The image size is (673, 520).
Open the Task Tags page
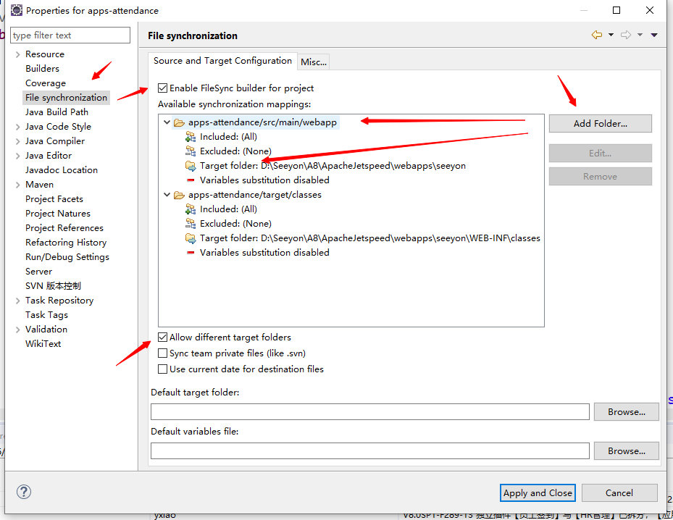click(46, 315)
